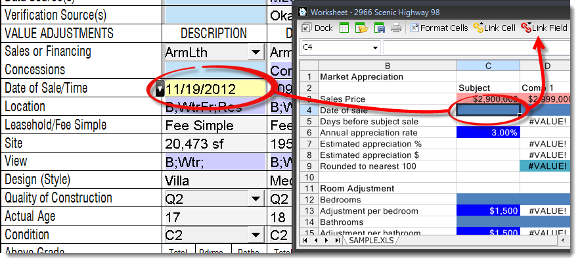The image size is (580, 263).
Task: Click the 'Days before subject sale' worksheet cell
Action: (x=388, y=122)
